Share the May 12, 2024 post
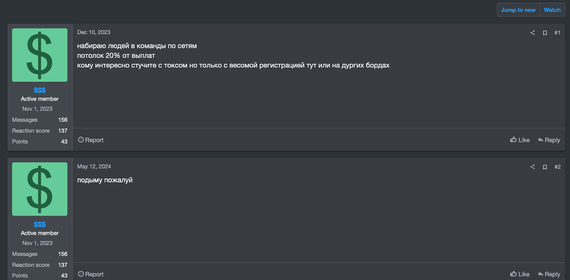 pyautogui.click(x=532, y=167)
